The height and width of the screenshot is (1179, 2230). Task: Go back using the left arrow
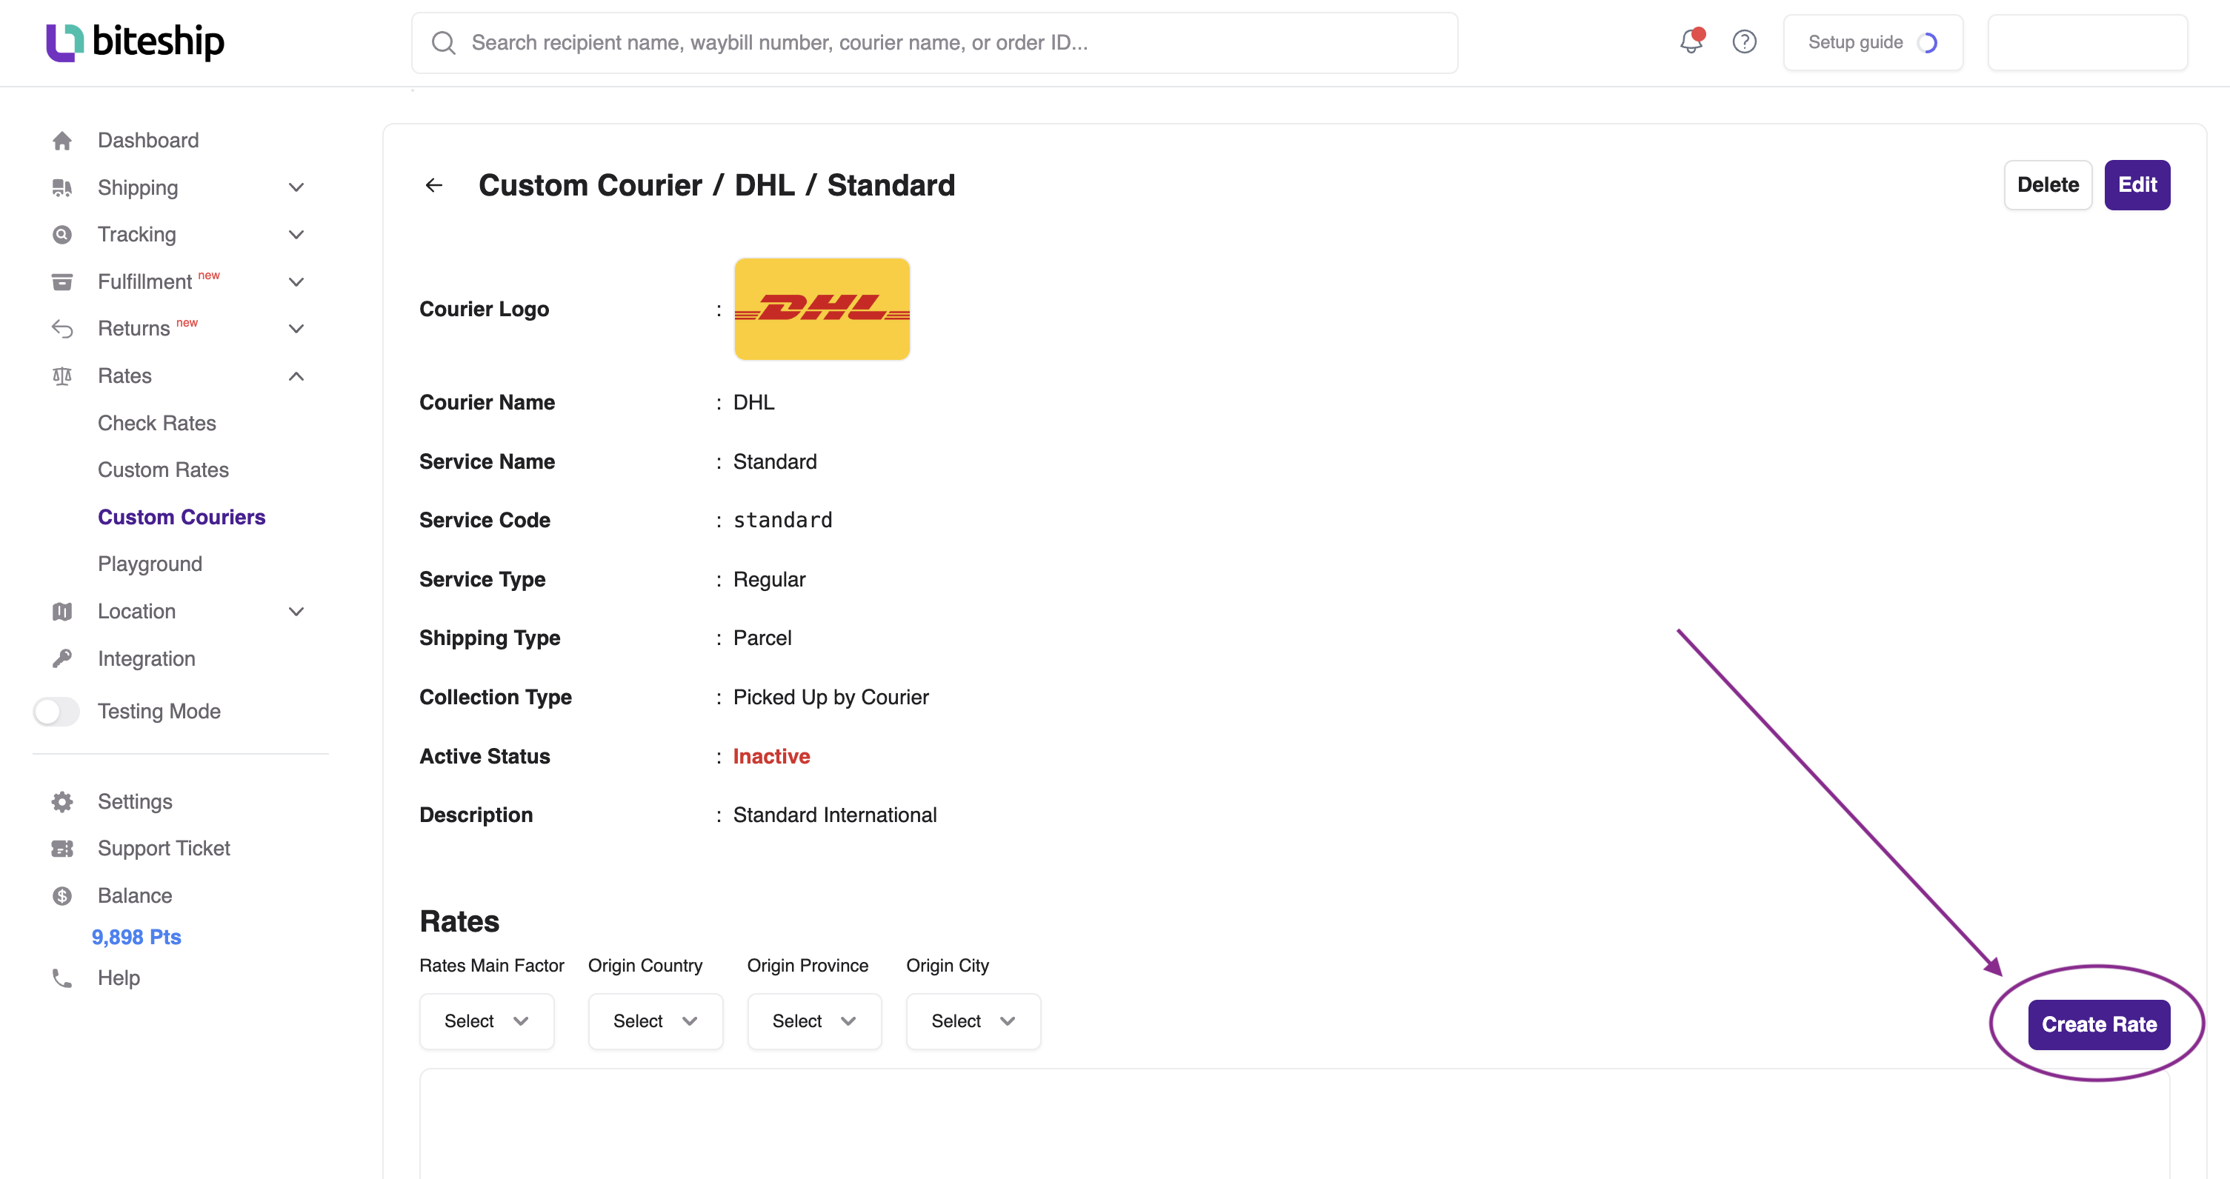click(x=433, y=185)
